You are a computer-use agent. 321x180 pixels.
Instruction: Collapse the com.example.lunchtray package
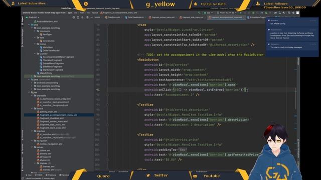click(x=32, y=28)
